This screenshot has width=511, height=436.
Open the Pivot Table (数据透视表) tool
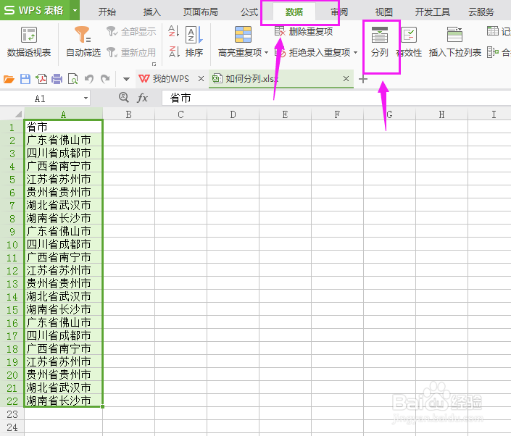coord(29,43)
